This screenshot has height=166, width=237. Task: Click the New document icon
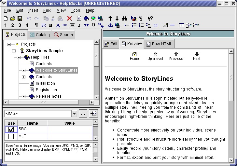click(6, 19)
